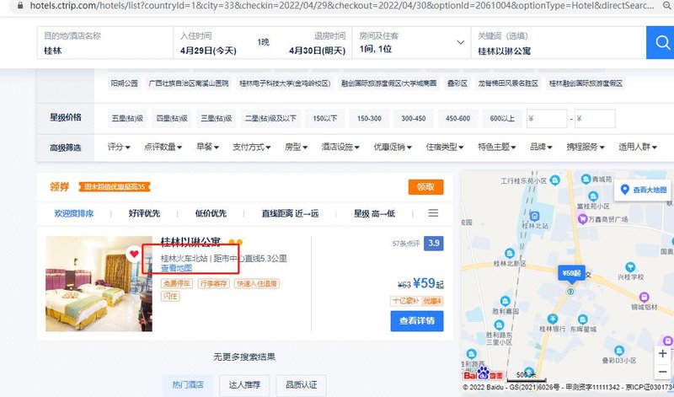674x397 pixels.
Task: Click the map zoom in plus button
Action: click(662, 353)
